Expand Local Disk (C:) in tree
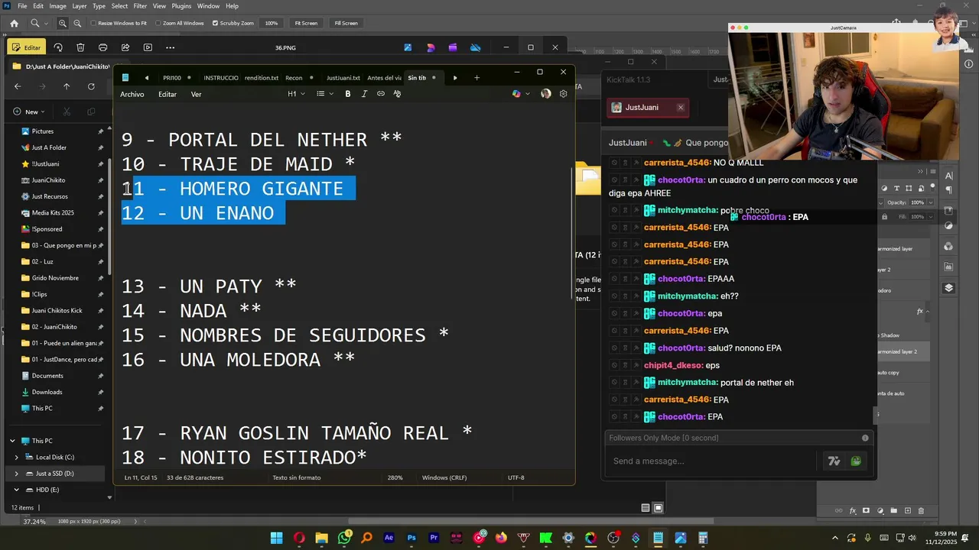This screenshot has height=550, width=979. pos(17,457)
